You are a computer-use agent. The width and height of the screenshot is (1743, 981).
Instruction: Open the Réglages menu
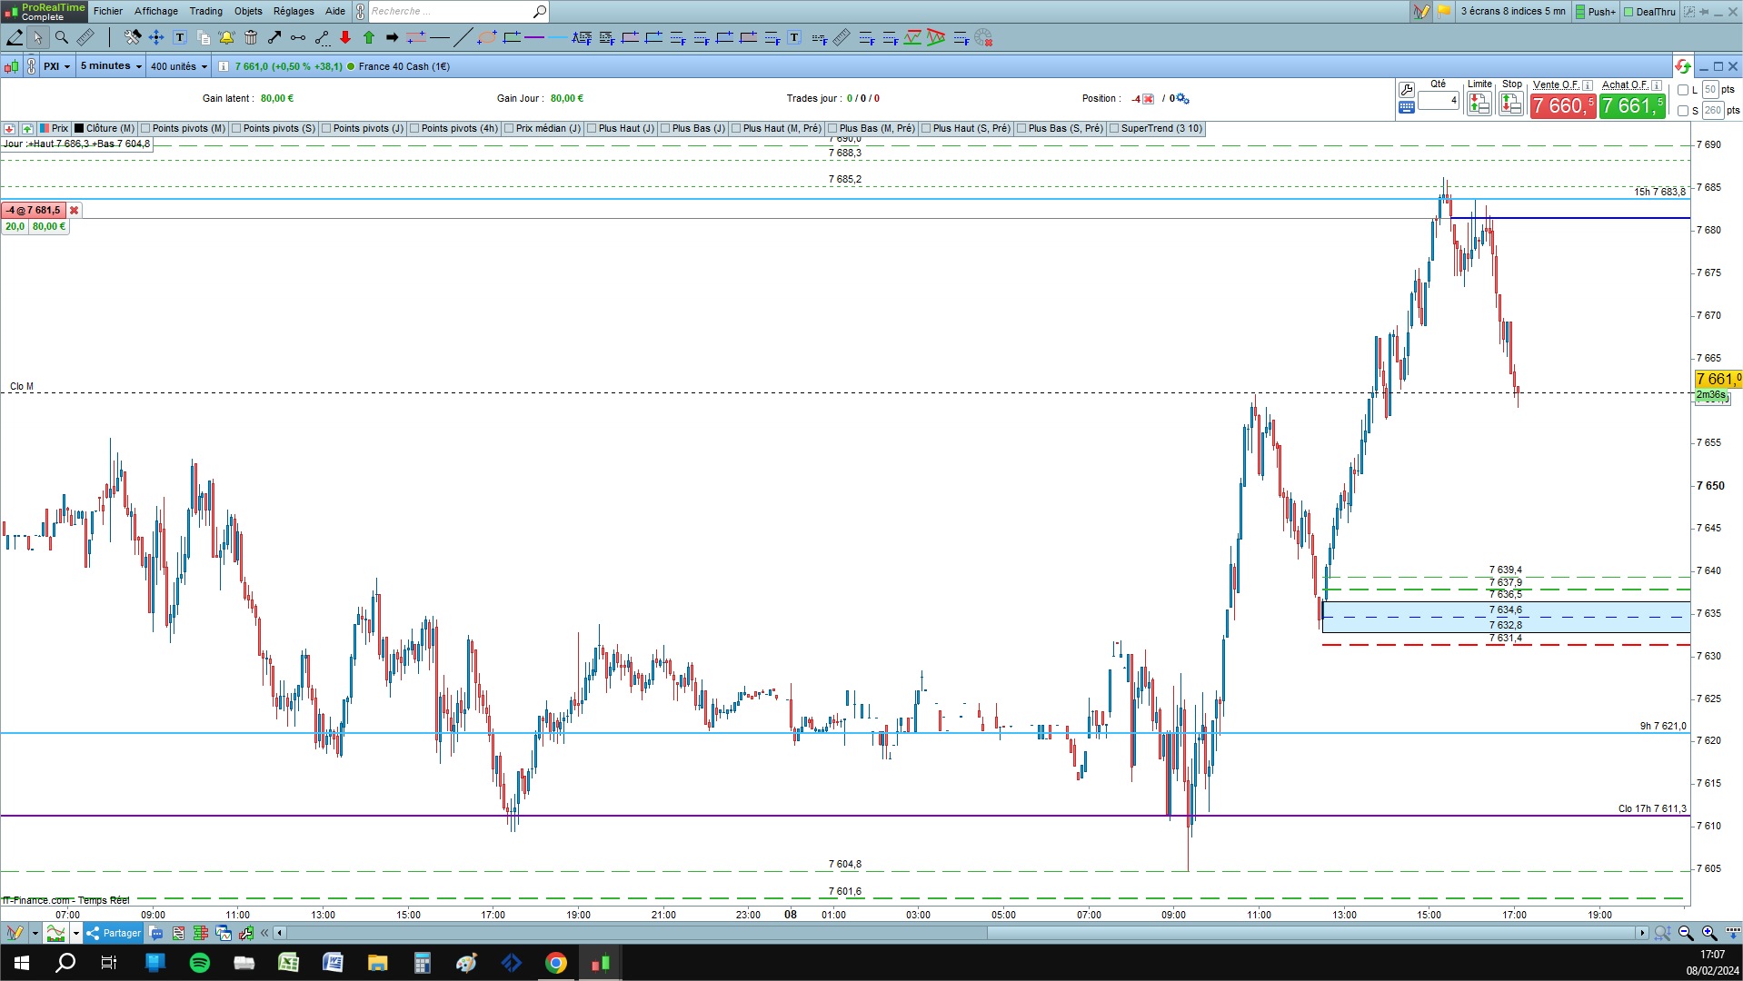point(293,11)
